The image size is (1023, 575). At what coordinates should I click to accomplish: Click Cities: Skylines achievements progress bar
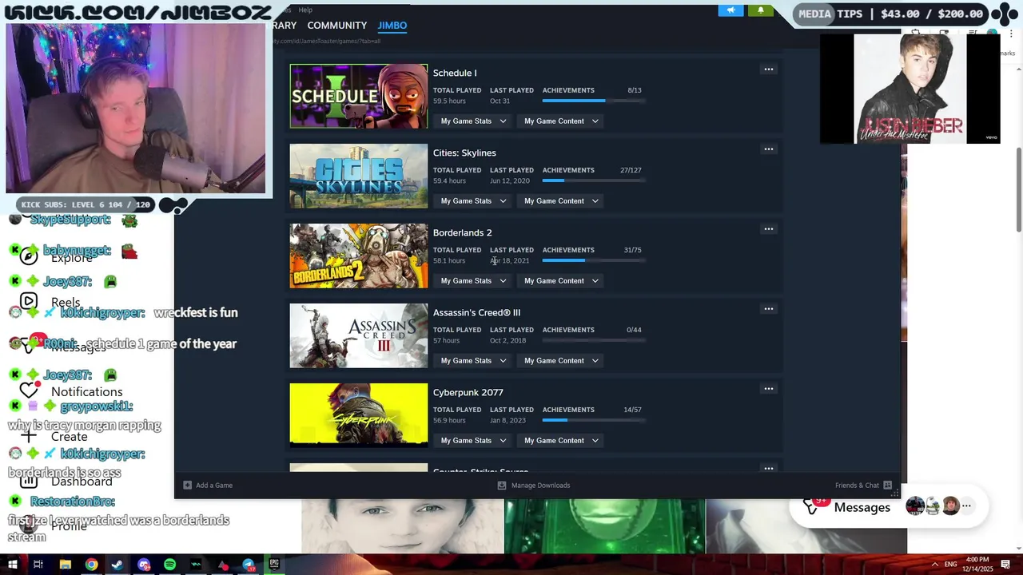(593, 180)
